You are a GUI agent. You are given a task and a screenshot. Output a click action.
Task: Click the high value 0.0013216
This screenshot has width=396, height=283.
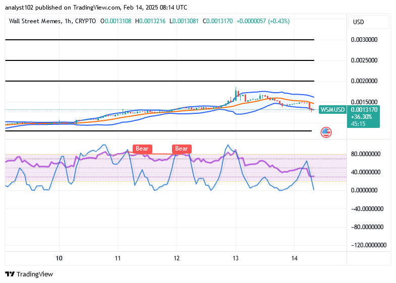click(x=152, y=21)
